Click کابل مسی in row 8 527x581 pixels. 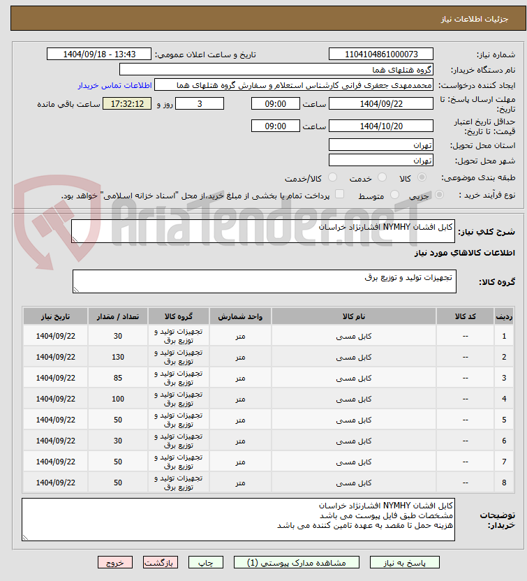tap(354, 483)
